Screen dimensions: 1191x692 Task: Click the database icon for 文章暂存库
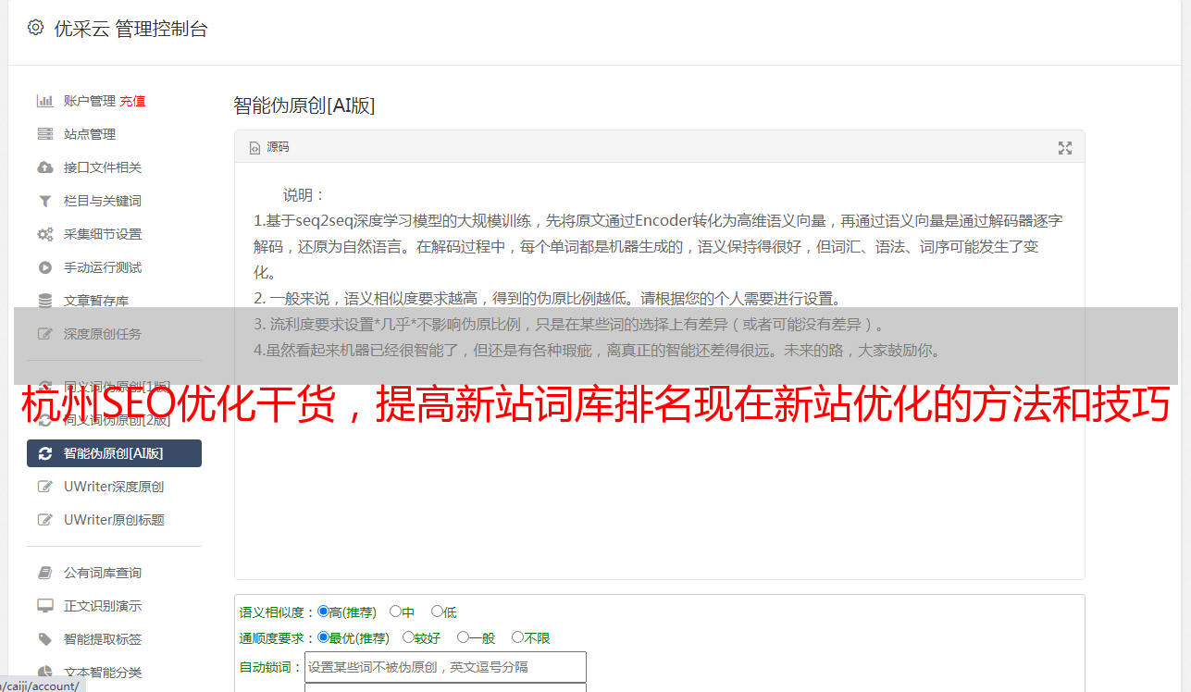click(x=44, y=301)
